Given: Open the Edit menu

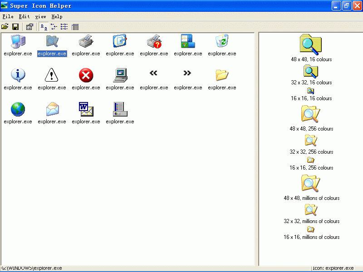Looking at the screenshot, I should [24, 17].
